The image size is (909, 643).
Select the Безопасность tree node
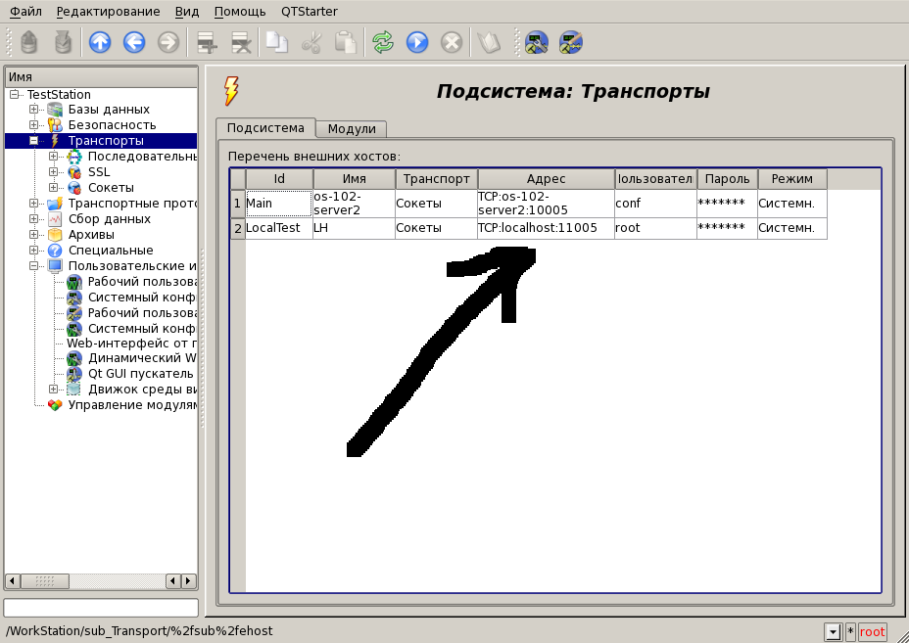[112, 125]
